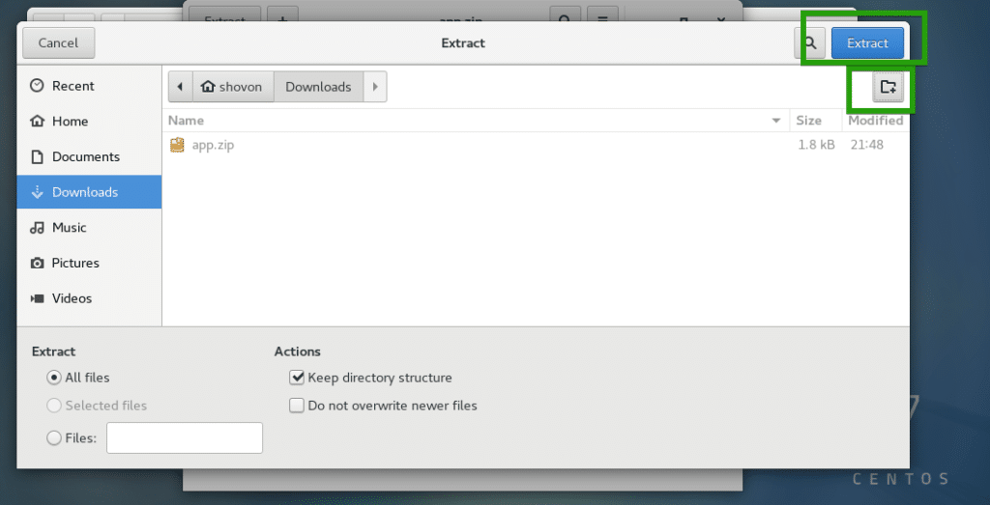Click the path bar left arrow

click(180, 87)
